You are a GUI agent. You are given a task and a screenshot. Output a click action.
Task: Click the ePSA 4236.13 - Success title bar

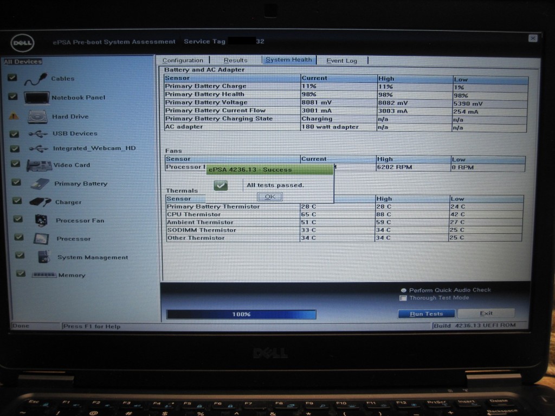point(269,170)
